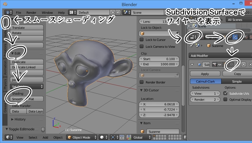Open the All Scenes display dropdown
The image size is (252, 143).
click(239, 20)
